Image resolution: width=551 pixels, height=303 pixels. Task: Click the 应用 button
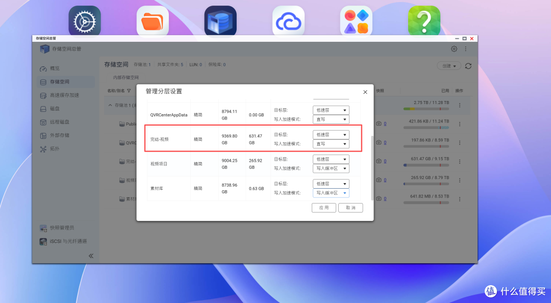click(x=323, y=208)
